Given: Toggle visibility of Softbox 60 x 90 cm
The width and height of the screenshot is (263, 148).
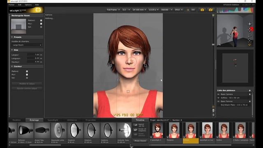Looking at the screenshot, I should pos(219,98).
